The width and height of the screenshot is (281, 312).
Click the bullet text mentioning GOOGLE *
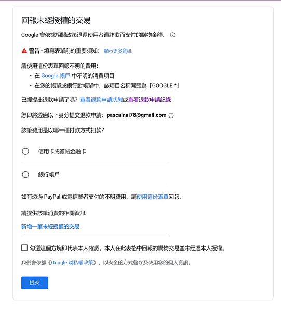[x=106, y=86]
